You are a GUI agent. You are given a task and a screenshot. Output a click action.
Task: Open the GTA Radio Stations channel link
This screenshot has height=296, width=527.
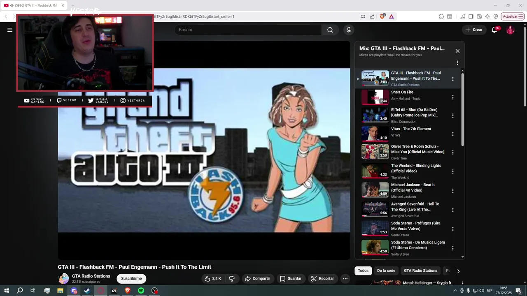point(91,276)
